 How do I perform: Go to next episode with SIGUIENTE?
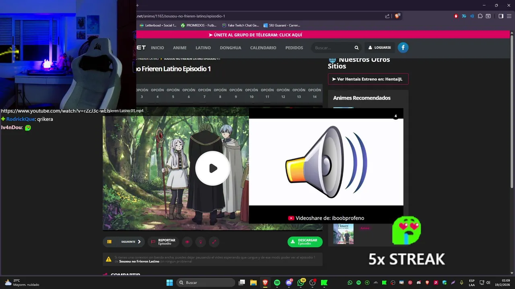(x=131, y=242)
